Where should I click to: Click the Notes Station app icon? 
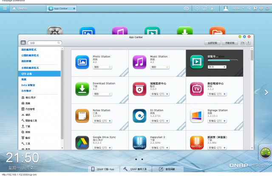pos(82,116)
